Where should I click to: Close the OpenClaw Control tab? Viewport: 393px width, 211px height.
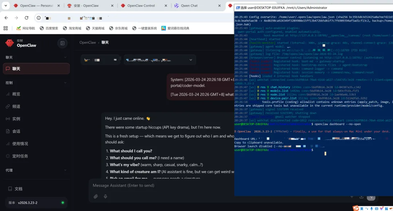click(166, 5)
